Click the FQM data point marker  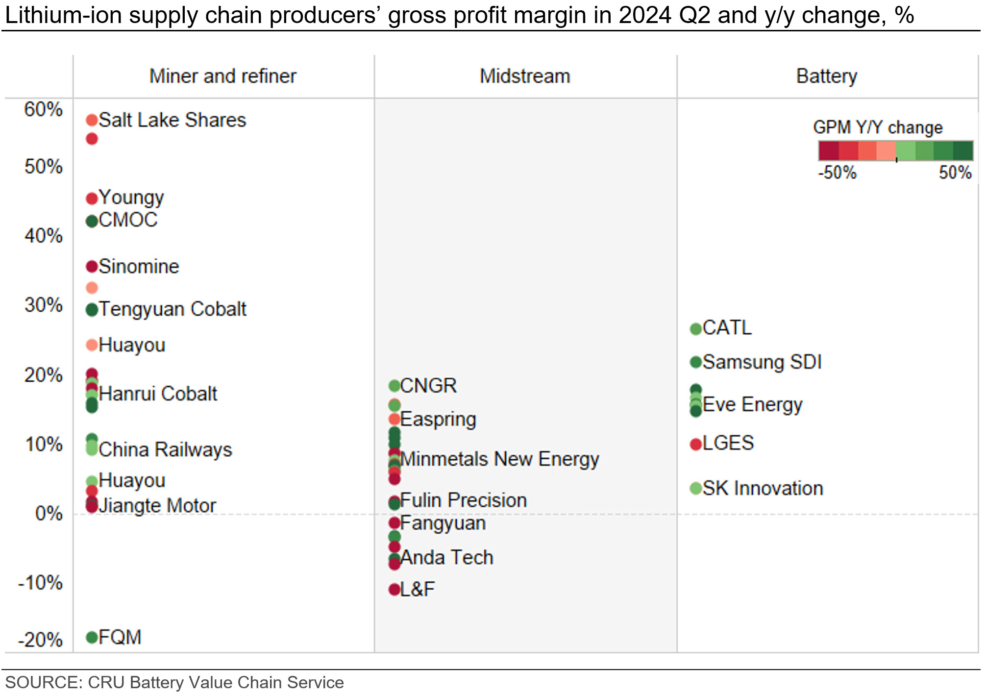pos(92,637)
